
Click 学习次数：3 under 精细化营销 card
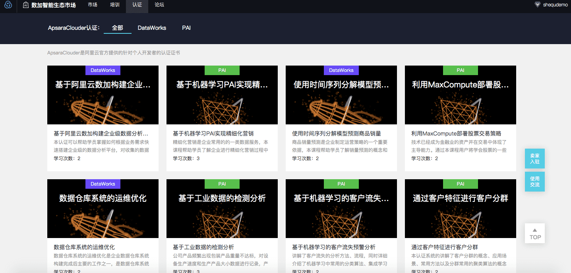pyautogui.click(x=186, y=159)
